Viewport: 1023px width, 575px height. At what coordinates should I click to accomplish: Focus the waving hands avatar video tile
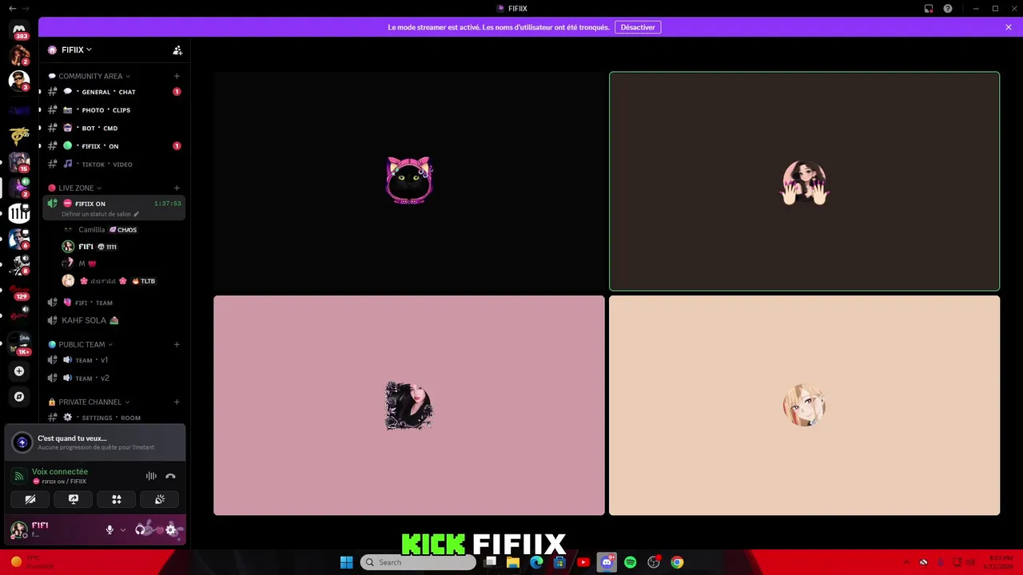point(804,181)
